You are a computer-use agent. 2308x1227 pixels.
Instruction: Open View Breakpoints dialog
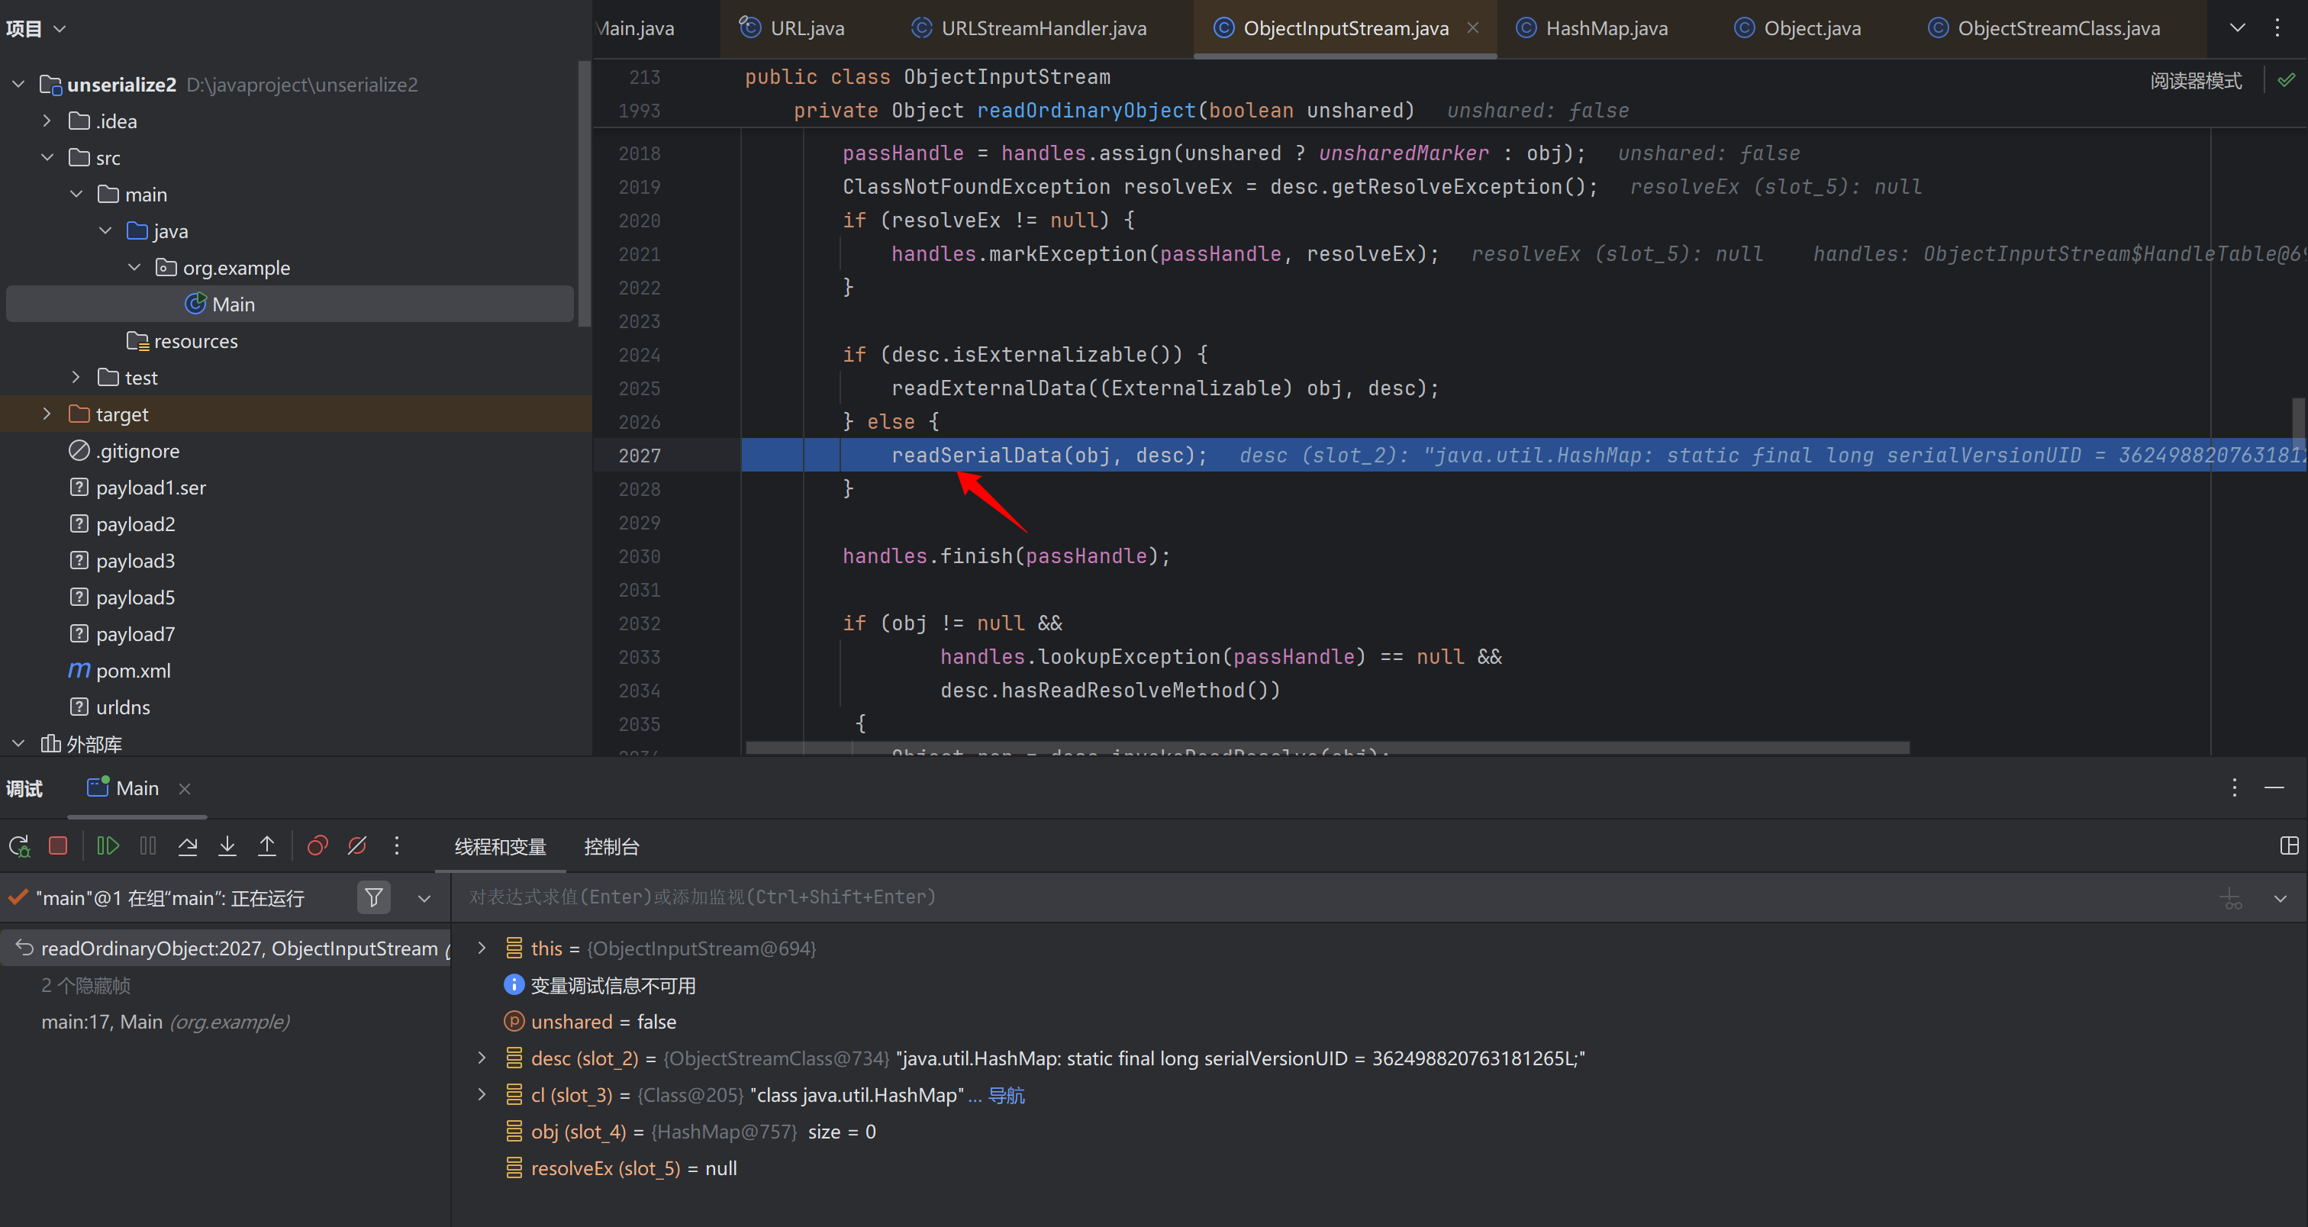(x=318, y=845)
